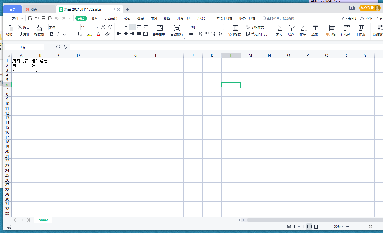Click the Cut (剪切) scissors button
Image resolution: width=383 pixels, height=233 pixels.
tap(23, 27)
